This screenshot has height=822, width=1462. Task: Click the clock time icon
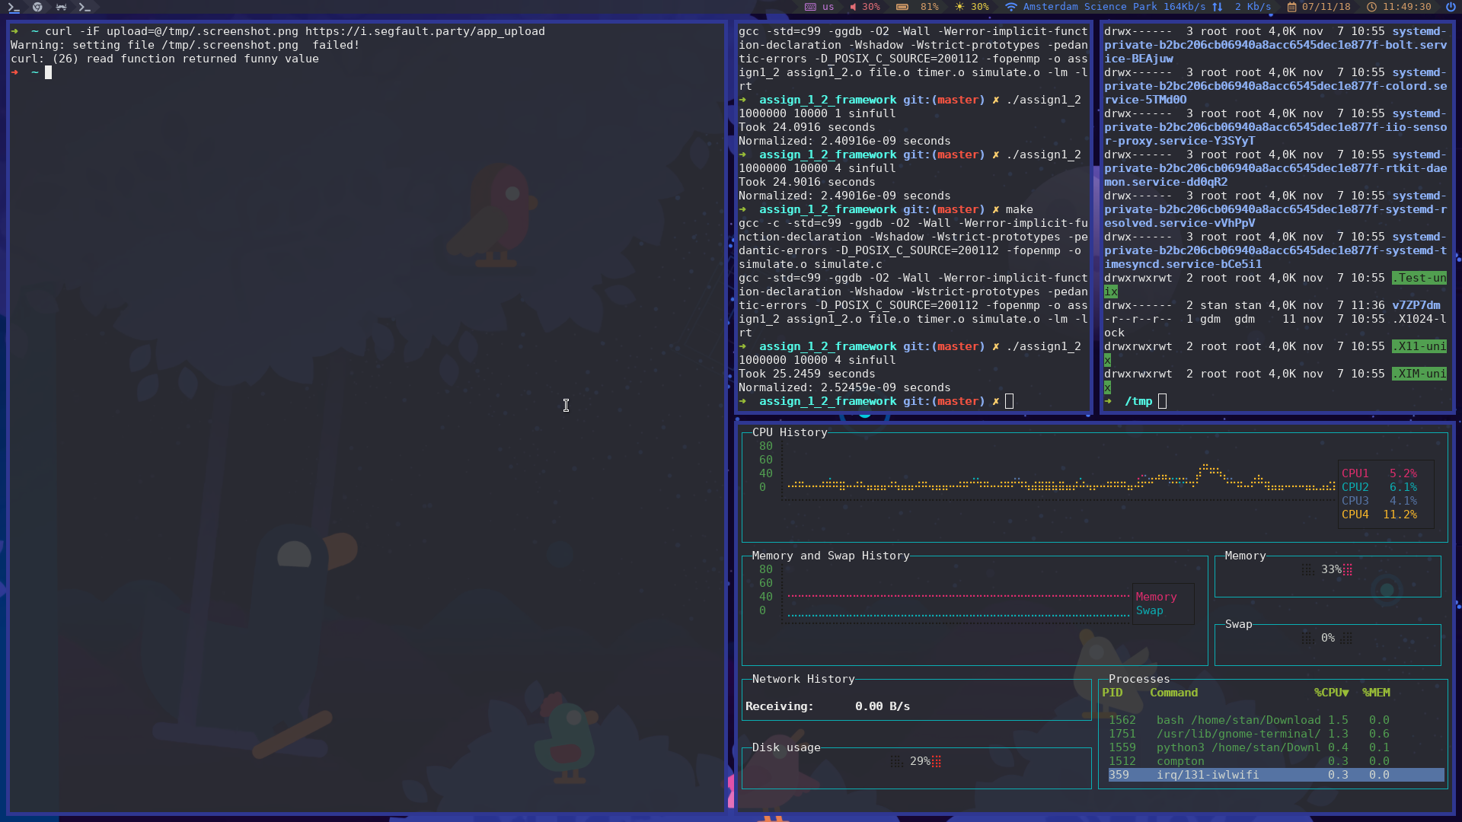pos(1371,7)
